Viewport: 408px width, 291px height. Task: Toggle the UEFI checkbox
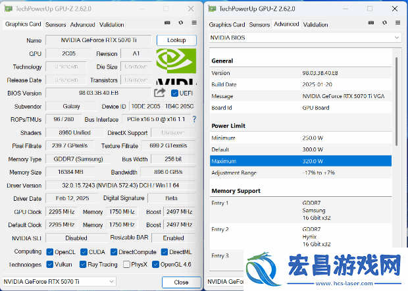click(174, 93)
